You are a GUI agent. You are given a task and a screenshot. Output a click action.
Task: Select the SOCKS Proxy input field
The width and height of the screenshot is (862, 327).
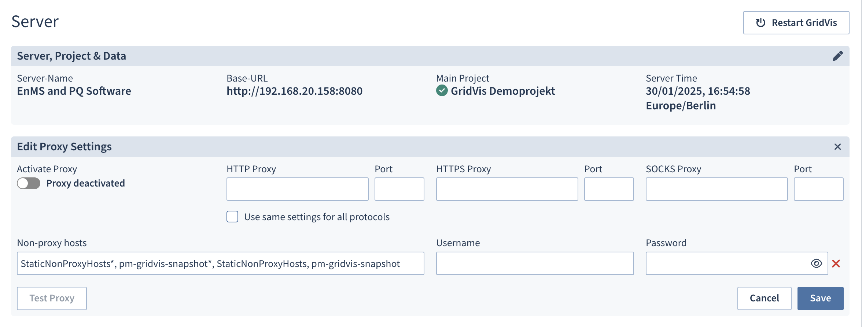(x=717, y=189)
